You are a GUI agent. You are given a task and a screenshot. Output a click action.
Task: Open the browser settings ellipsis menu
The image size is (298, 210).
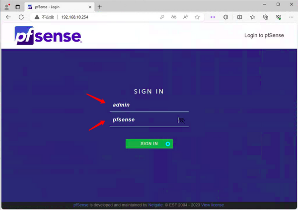(x=291, y=17)
